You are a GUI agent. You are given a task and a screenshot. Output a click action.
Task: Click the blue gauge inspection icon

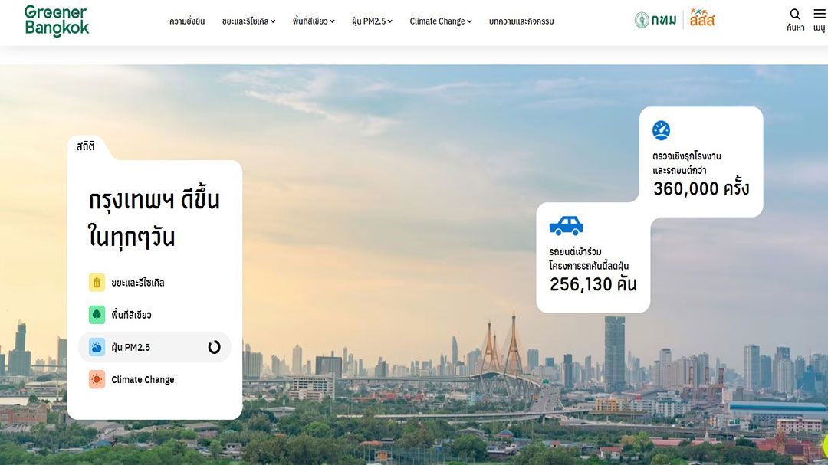click(x=661, y=130)
